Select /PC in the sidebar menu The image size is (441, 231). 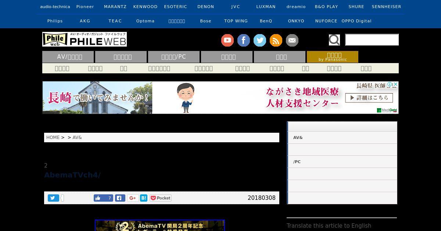pos(342,162)
